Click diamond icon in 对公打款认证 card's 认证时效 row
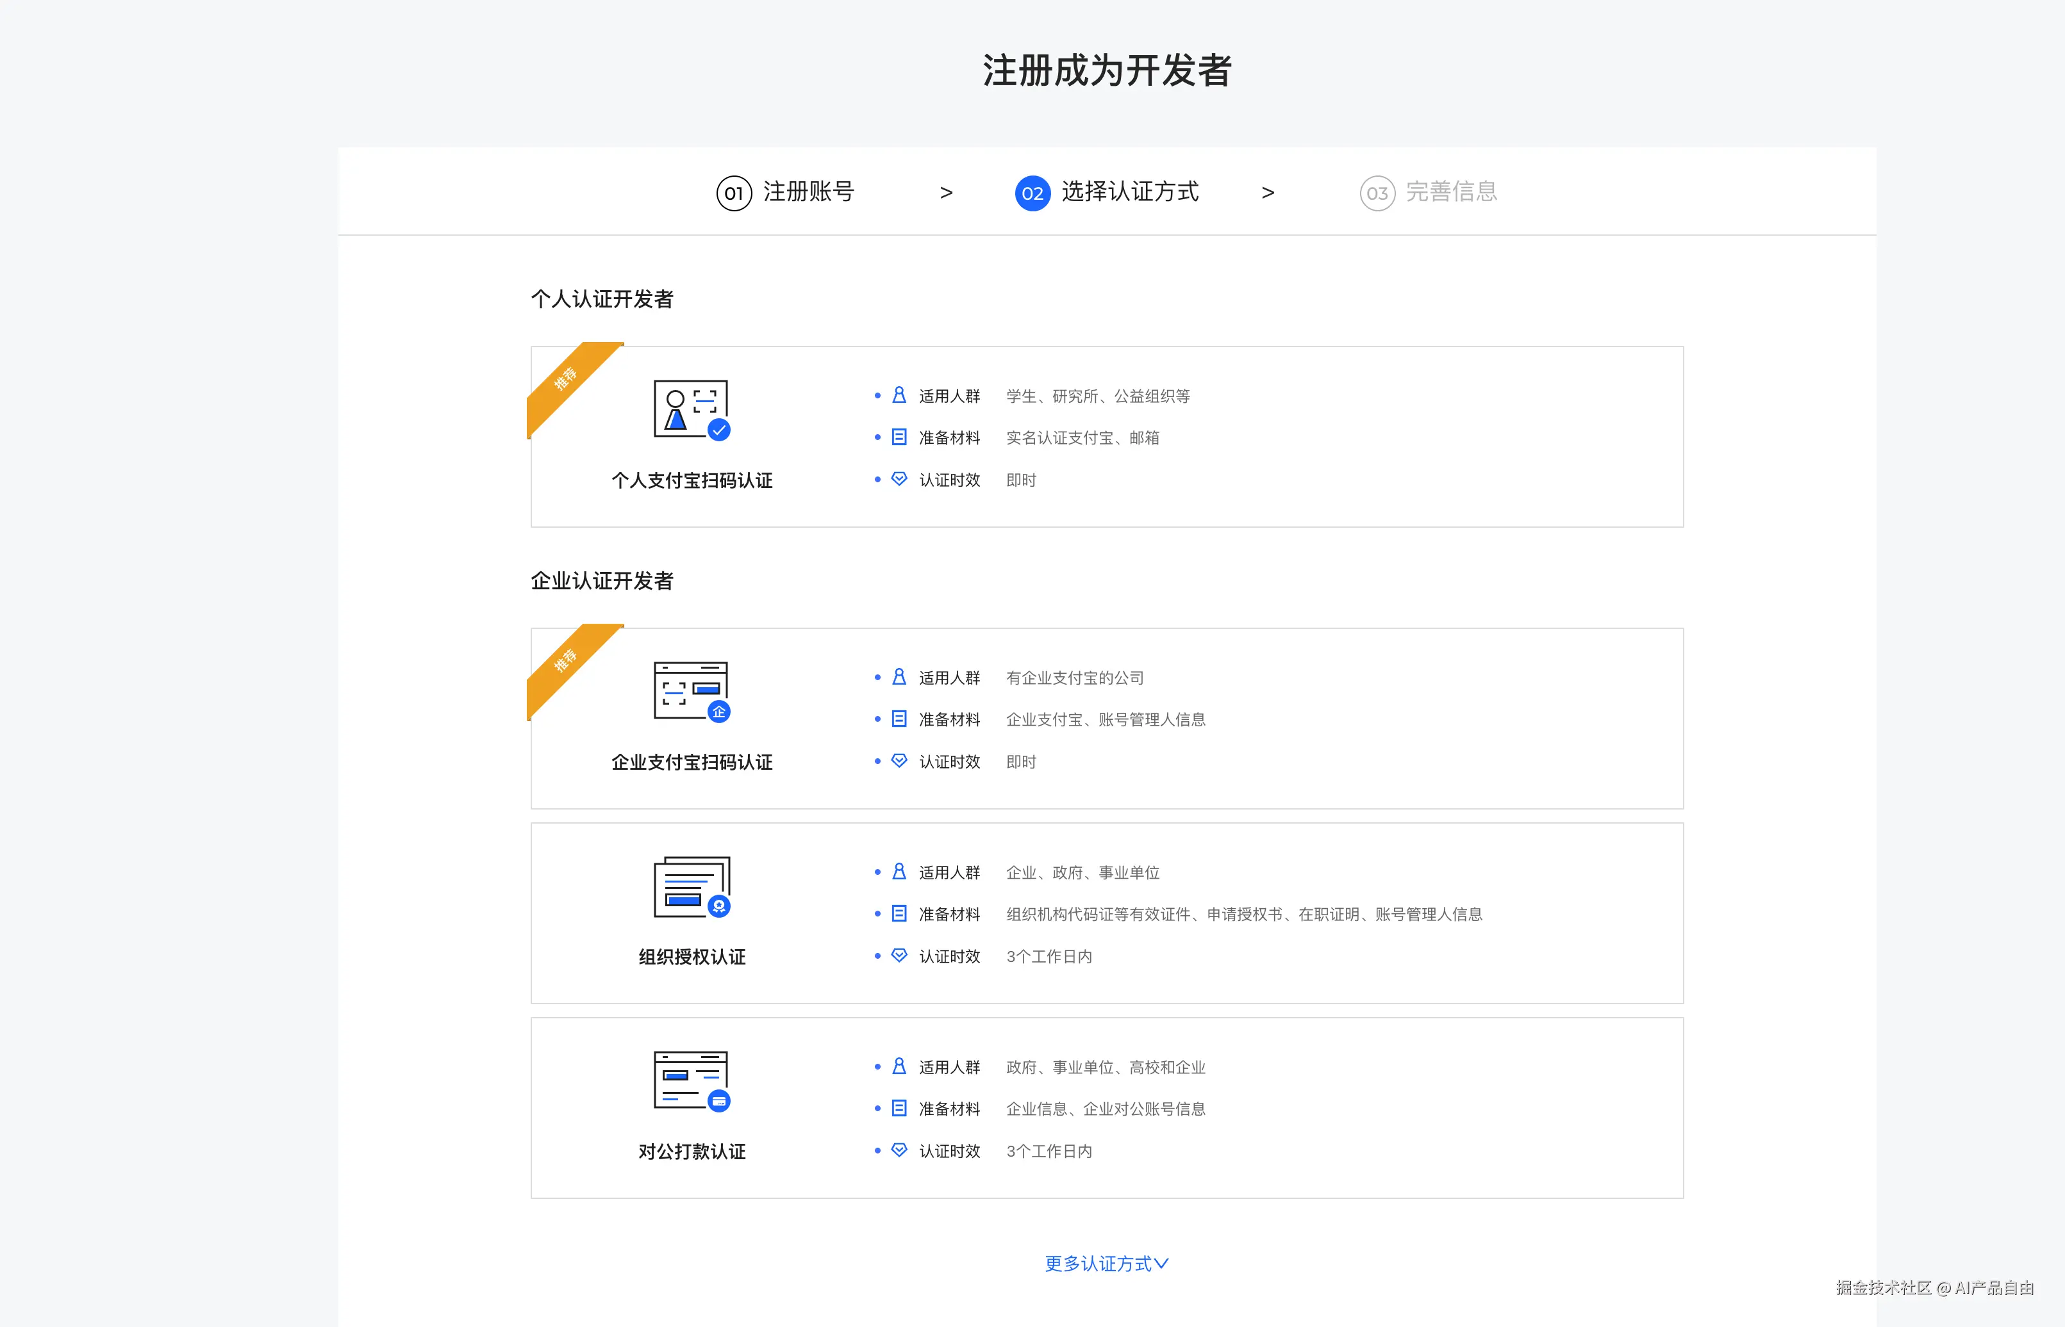2065x1327 pixels. pyautogui.click(x=899, y=1150)
